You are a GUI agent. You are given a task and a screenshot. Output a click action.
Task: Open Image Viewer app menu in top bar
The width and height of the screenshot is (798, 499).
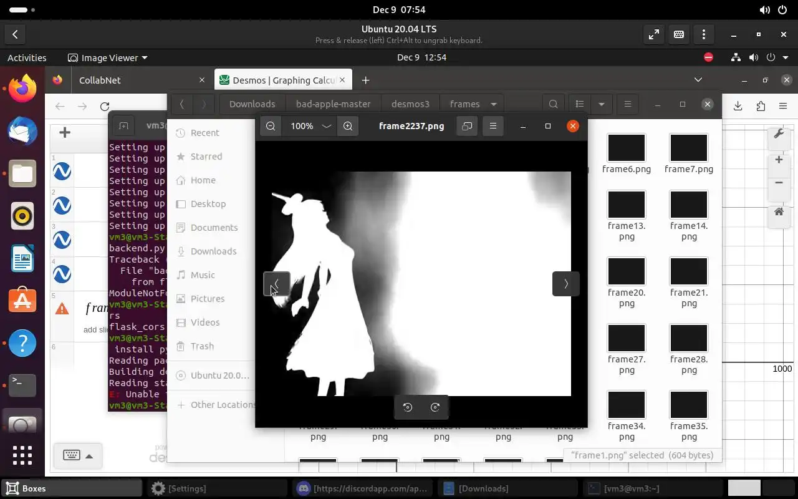pos(107,57)
